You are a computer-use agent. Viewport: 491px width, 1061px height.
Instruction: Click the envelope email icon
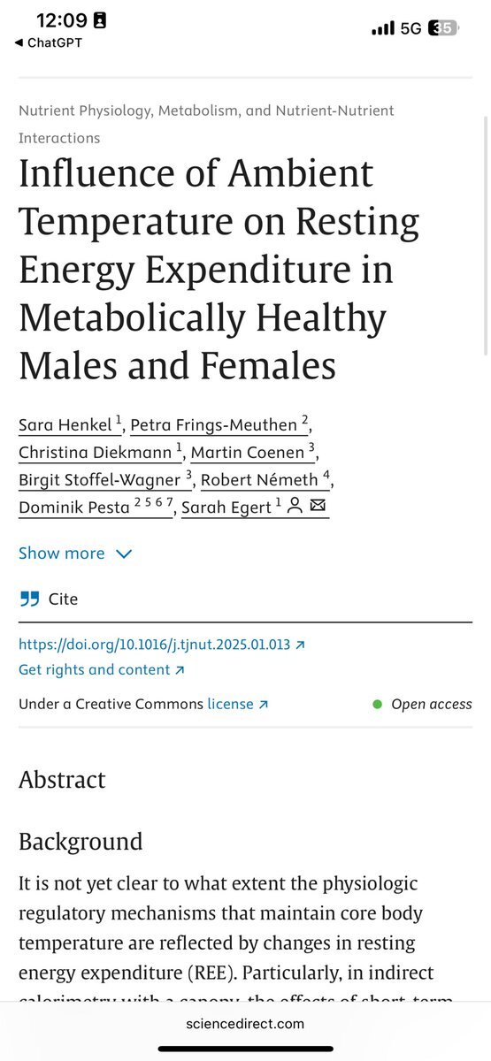click(x=318, y=507)
